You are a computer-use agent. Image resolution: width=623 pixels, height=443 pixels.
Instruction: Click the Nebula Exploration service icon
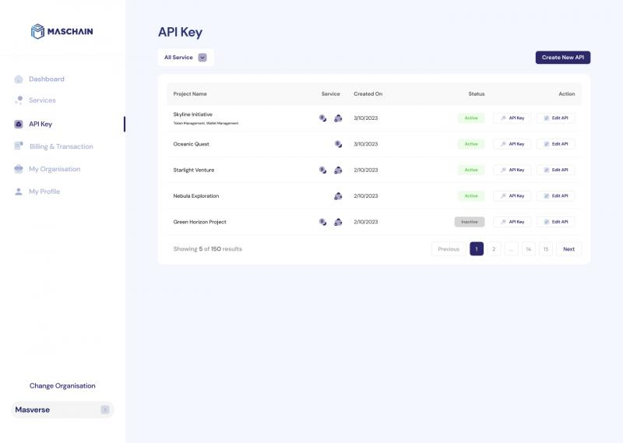click(x=338, y=196)
